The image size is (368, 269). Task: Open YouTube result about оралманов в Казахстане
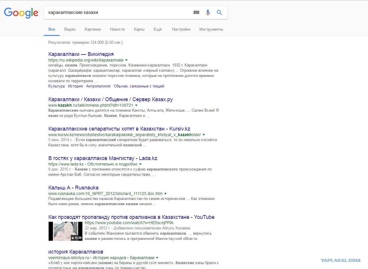point(131,217)
